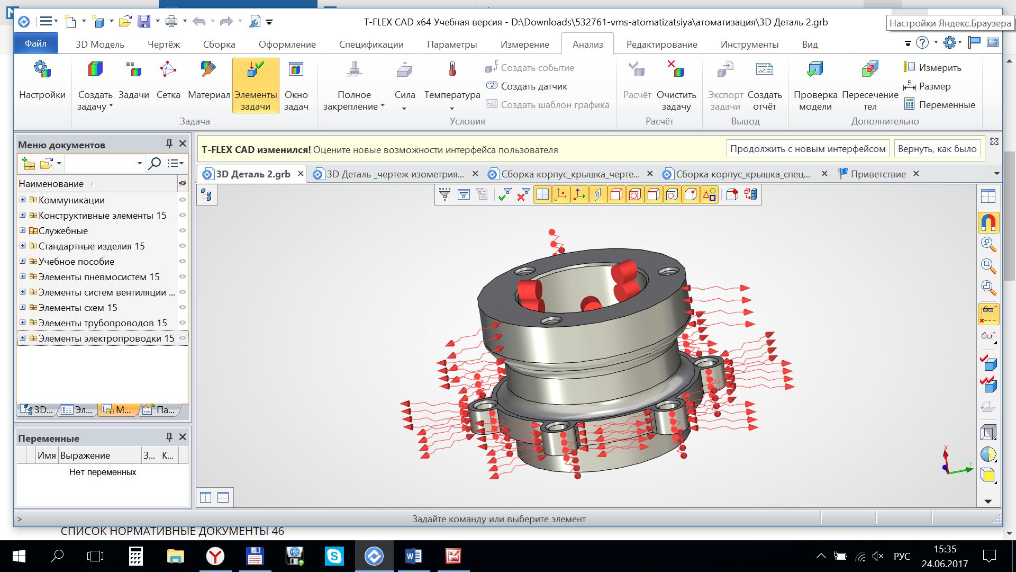This screenshot has width=1016, height=572.
Task: Toggle visibility of Элементы пневмосистем 15
Action: click(183, 276)
